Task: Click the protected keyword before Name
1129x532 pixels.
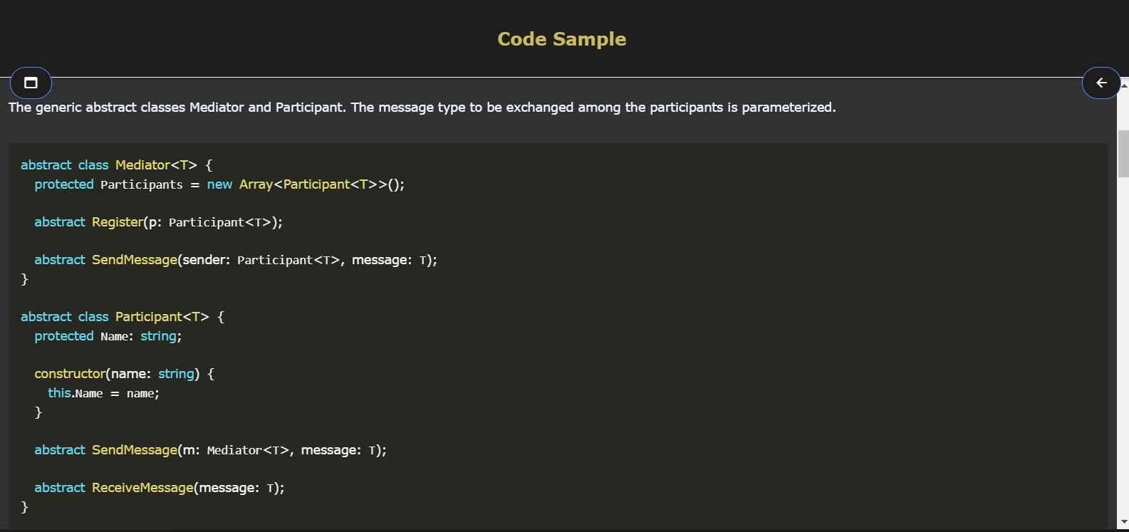Action: pyautogui.click(x=64, y=336)
